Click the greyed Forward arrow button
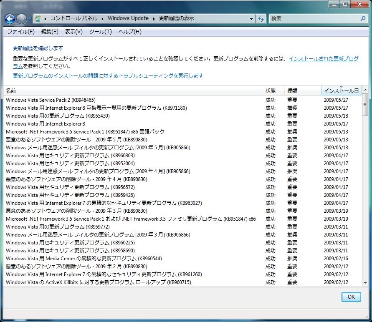 21,19
